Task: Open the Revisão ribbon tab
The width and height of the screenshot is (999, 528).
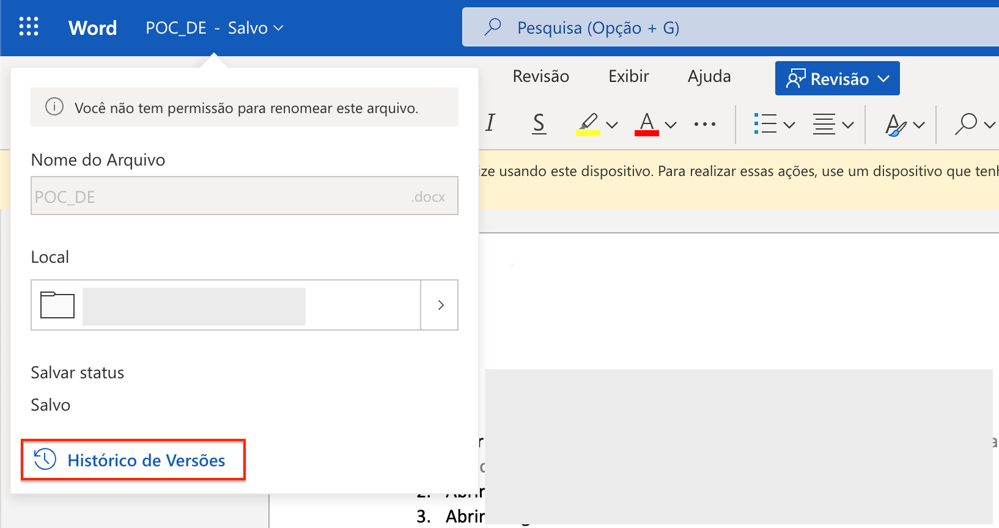Action: (540, 76)
